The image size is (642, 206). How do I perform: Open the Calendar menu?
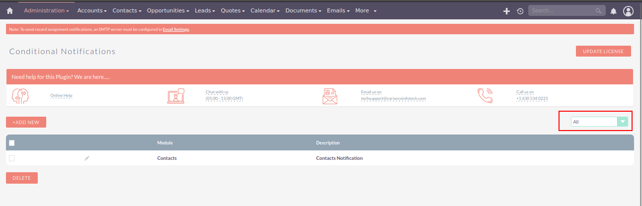(265, 10)
